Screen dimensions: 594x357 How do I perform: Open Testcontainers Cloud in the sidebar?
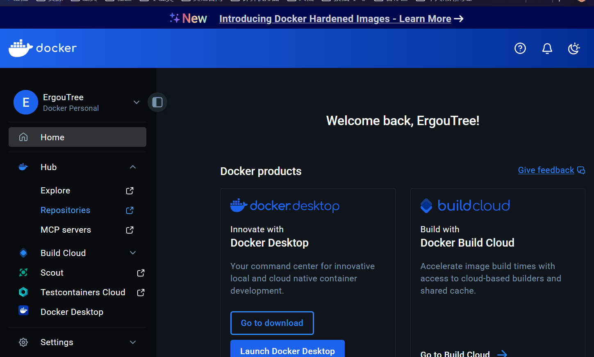[83, 292]
